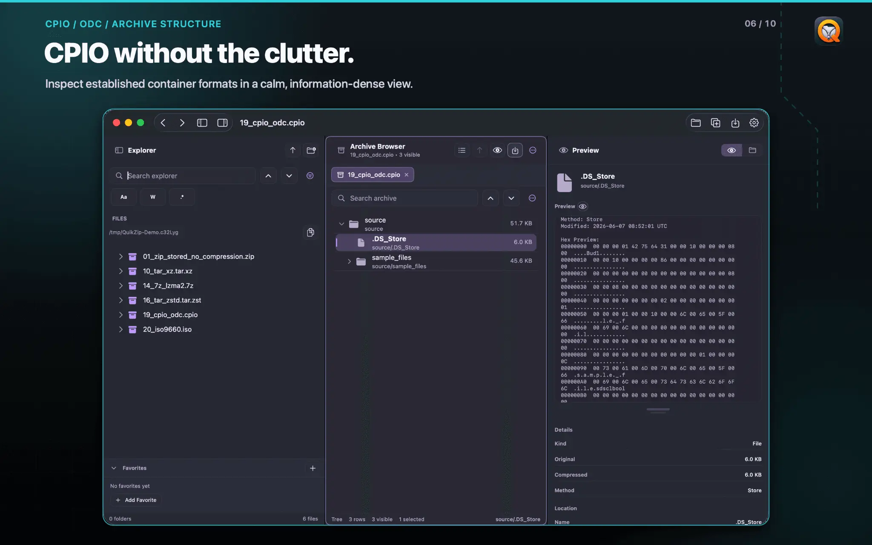Switch Preview panel to eye mode
872x545 pixels.
731,150
